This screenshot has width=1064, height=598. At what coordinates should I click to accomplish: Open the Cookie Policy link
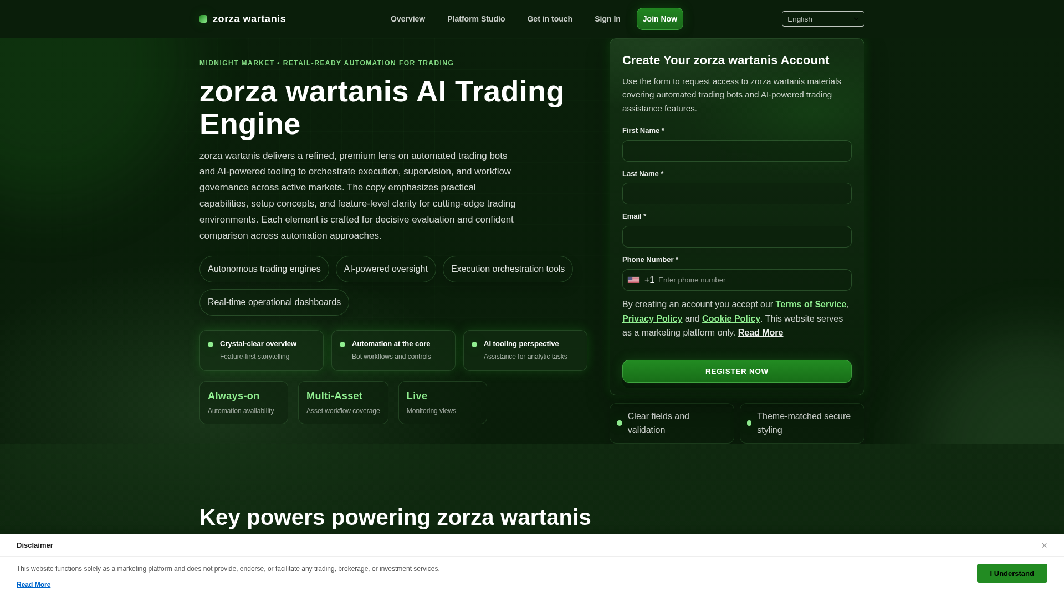pos(731,319)
